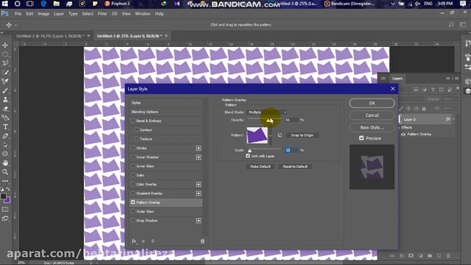
Task: Open the fx menu in Layer Style dialog
Action: pyautogui.click(x=134, y=241)
